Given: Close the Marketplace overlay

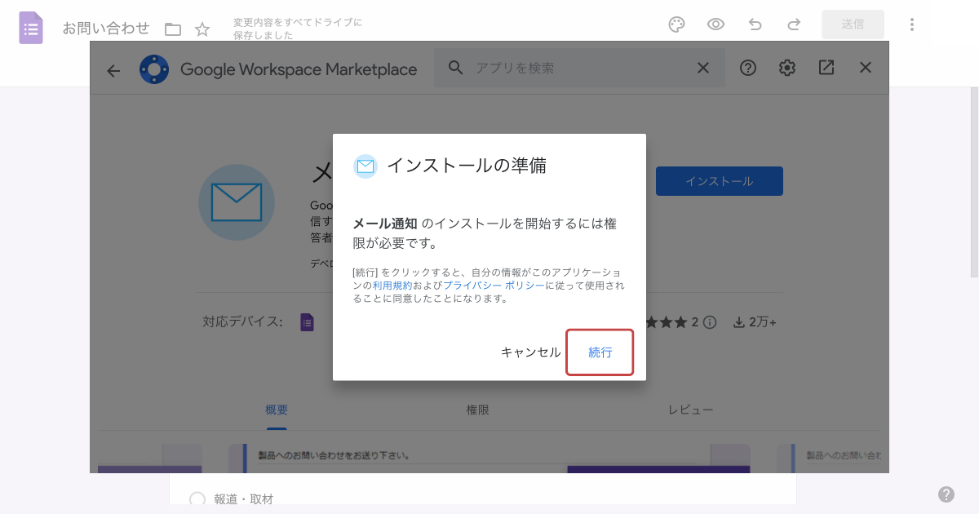Looking at the screenshot, I should pyautogui.click(x=866, y=68).
